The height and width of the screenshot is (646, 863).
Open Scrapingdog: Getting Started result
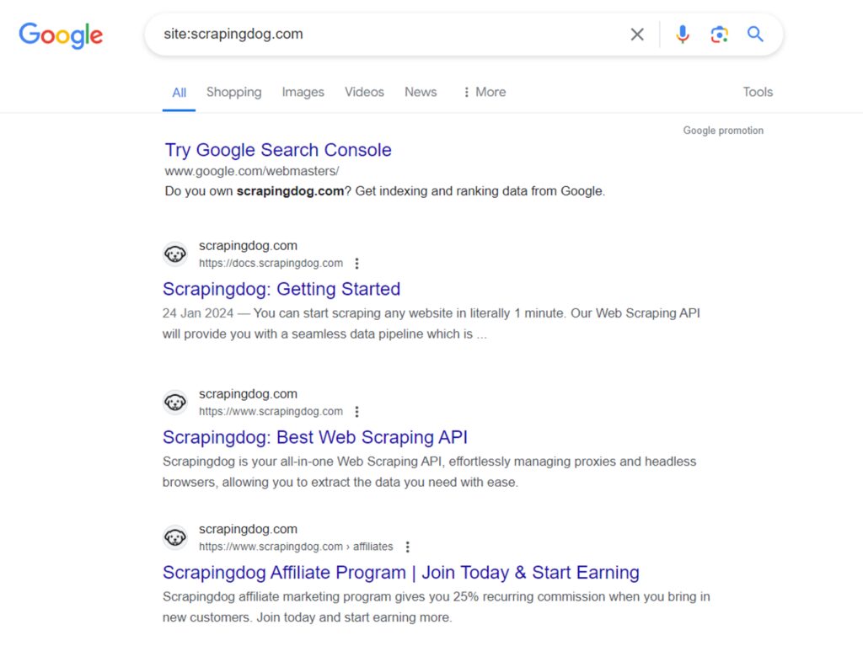281,289
